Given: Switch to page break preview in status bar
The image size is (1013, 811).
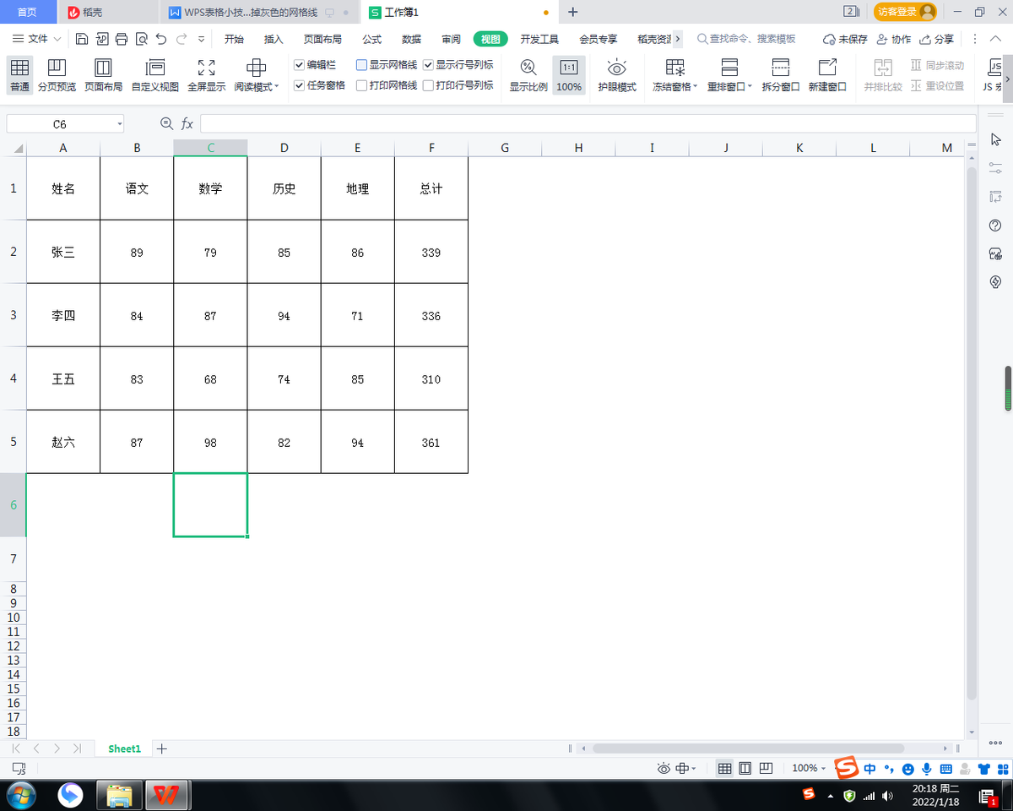Looking at the screenshot, I should pyautogui.click(x=767, y=769).
